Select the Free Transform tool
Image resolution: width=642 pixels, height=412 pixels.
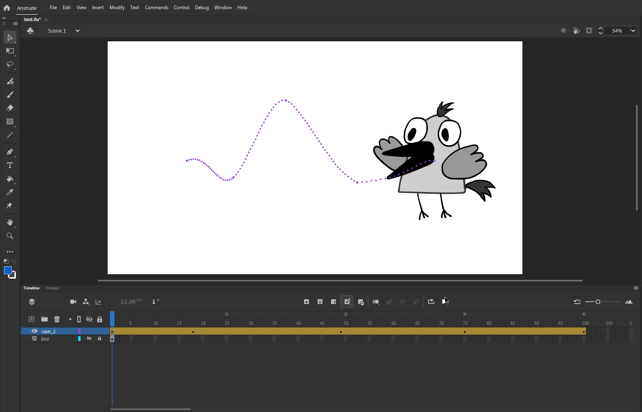click(x=10, y=51)
